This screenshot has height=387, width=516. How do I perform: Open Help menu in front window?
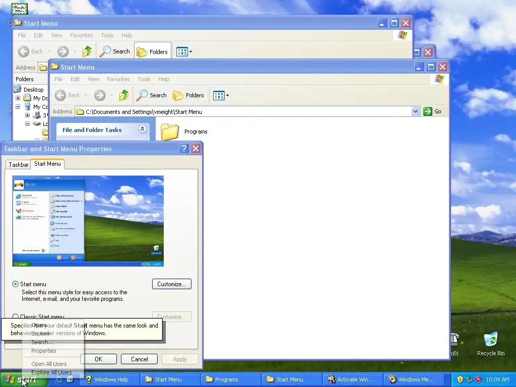[x=164, y=79]
